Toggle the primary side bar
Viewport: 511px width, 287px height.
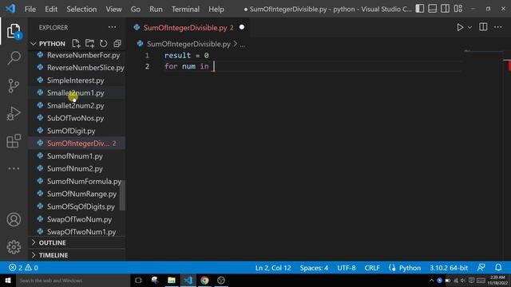(420, 9)
